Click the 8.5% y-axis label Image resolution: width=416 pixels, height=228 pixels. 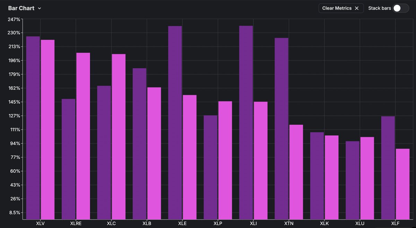tap(15, 212)
